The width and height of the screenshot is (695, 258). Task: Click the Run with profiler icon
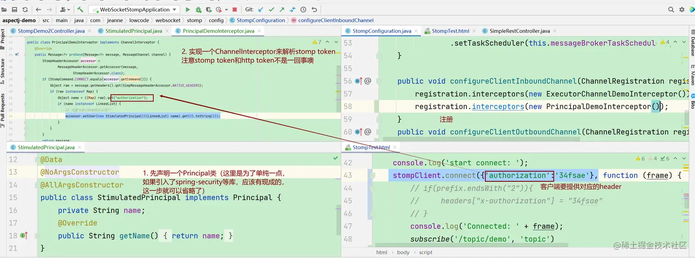(218, 10)
